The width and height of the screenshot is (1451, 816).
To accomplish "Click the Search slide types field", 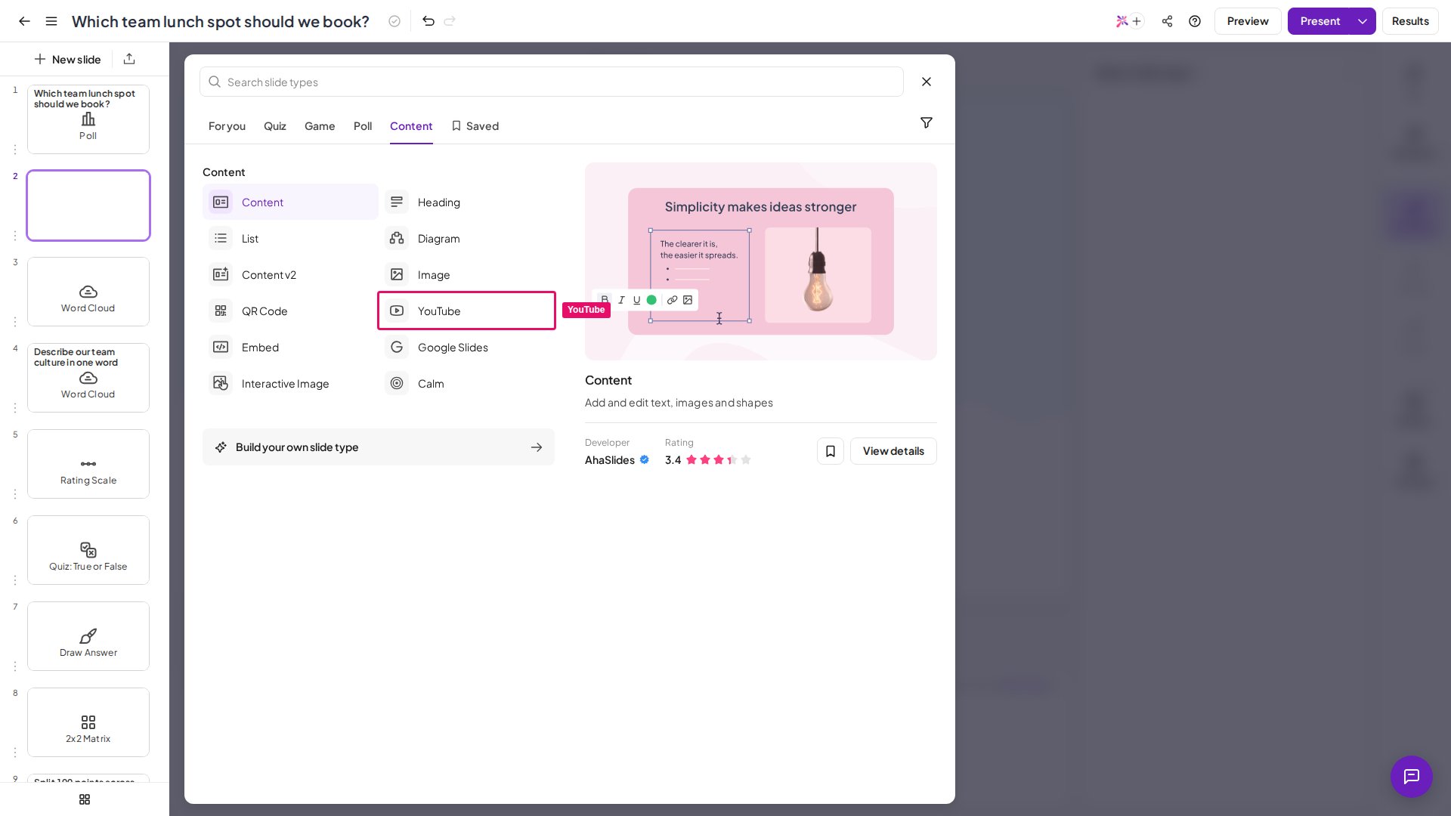I will click(552, 82).
